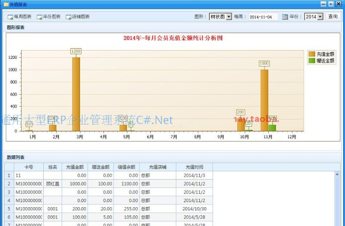Click the 每周 date input field
345x226 pixels.
[263, 17]
